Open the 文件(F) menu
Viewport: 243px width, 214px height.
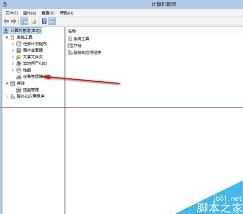pos(11,13)
